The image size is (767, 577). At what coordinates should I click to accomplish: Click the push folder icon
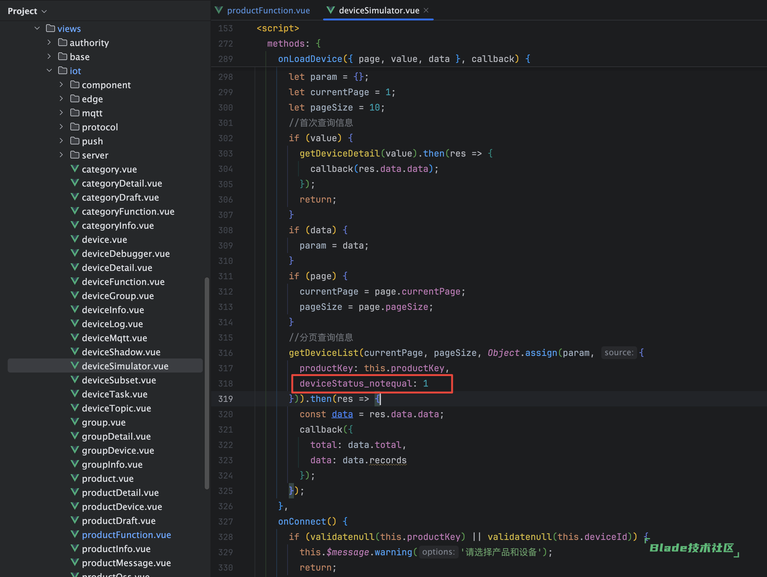coord(75,141)
